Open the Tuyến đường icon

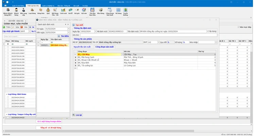(126, 11)
